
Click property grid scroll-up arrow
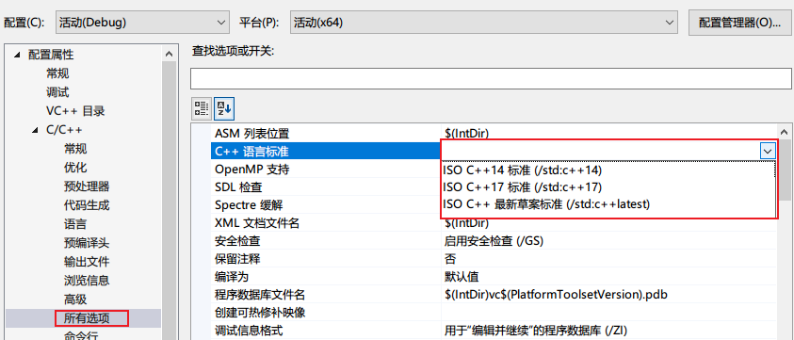(786, 131)
